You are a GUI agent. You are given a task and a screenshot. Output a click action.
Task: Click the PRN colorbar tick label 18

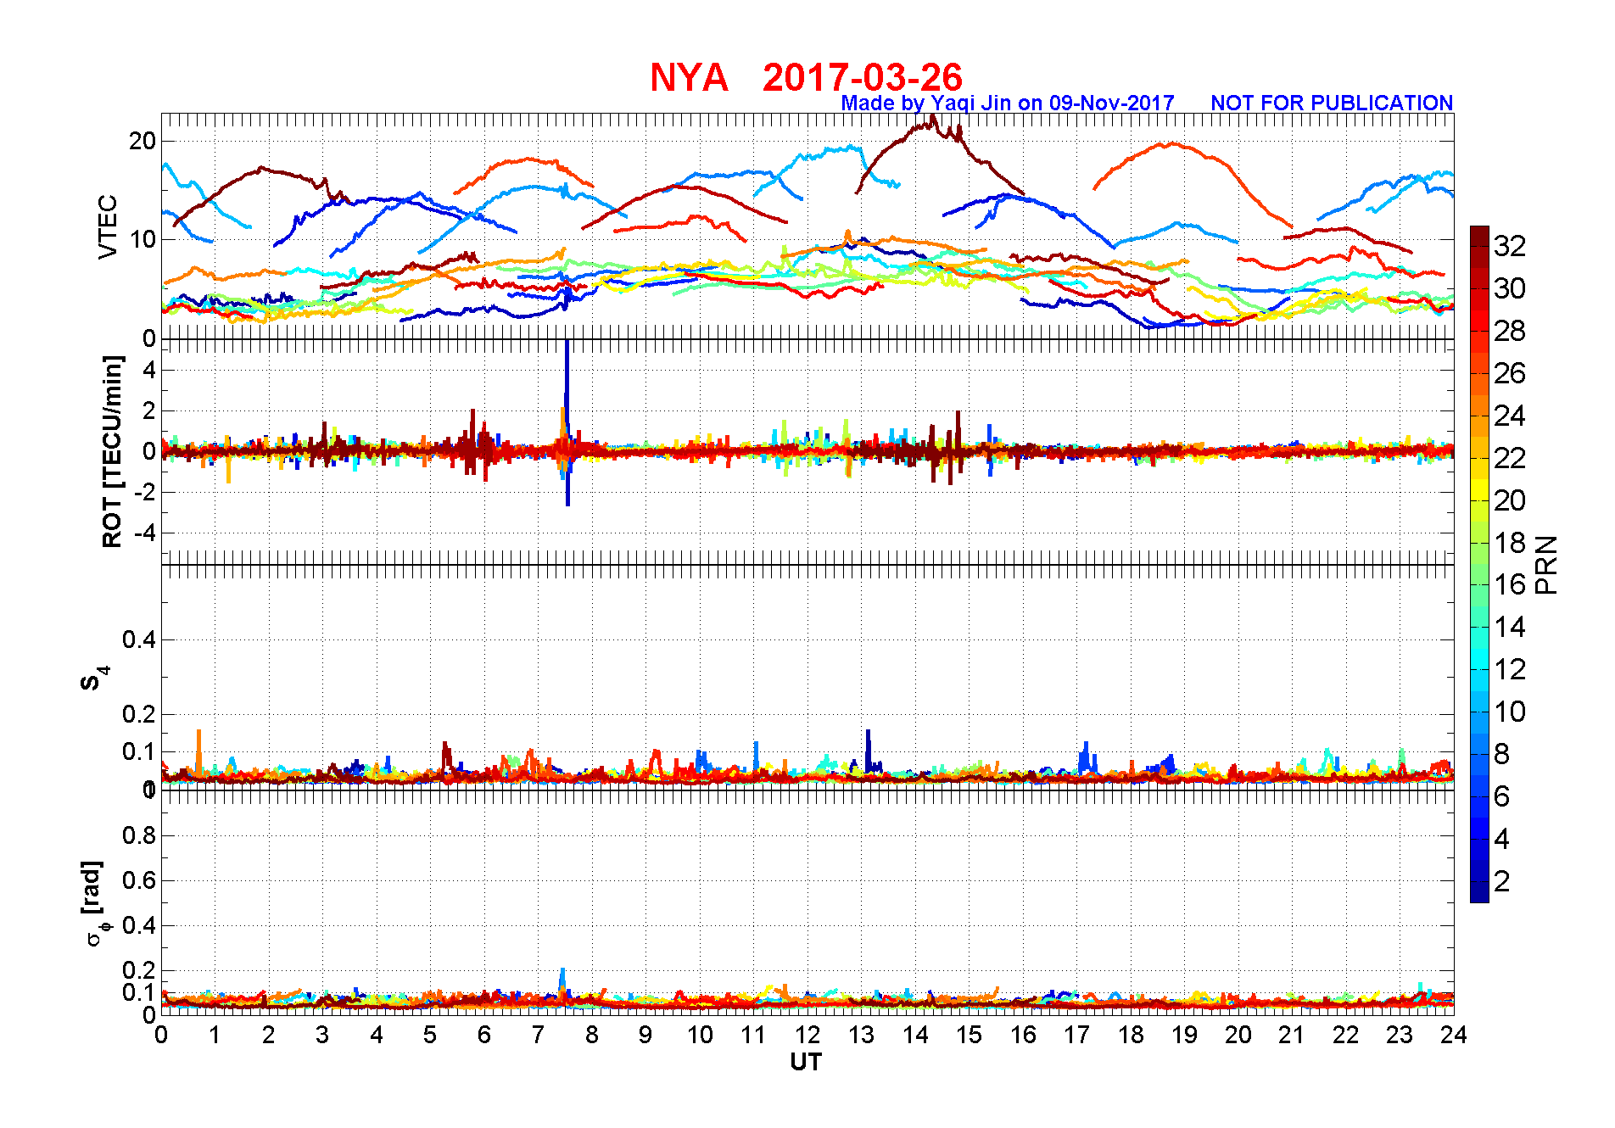tap(1510, 543)
